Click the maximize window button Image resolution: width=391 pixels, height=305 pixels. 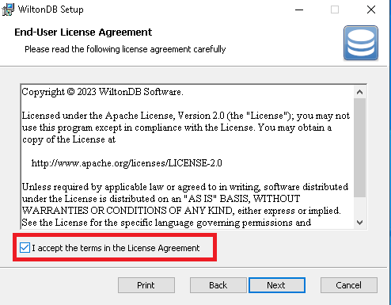click(x=335, y=10)
